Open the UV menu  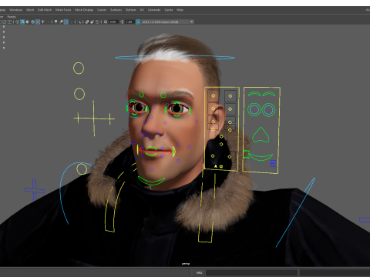click(x=142, y=10)
